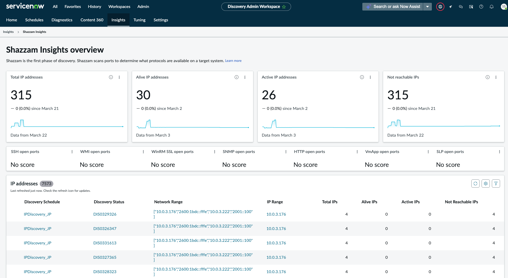Open the SS user profile avatar
508x278 pixels.
coord(504,7)
